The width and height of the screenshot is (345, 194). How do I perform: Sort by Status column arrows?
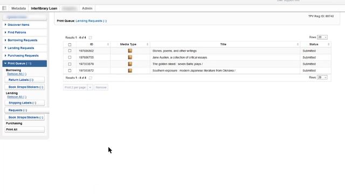tap(328, 44)
